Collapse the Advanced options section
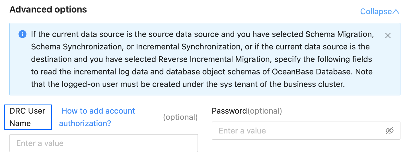411x163 pixels. coord(376,12)
